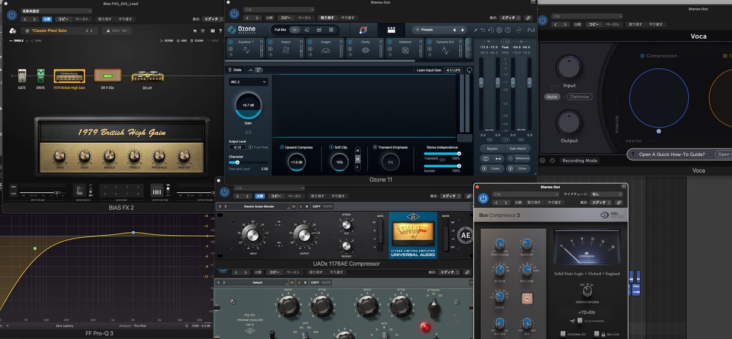Screen dimensions: 732x339
Task: Open サイドチェーン なし dropdown in Bus Compressor
Action: 607,194
